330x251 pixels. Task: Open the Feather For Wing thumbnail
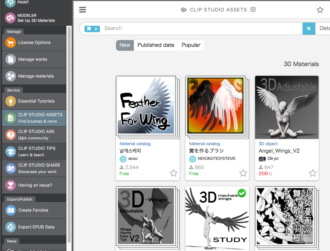148,107
